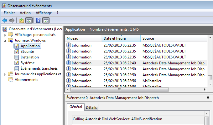Switch to the Détails tab
213x125 pixels.
point(91,107)
